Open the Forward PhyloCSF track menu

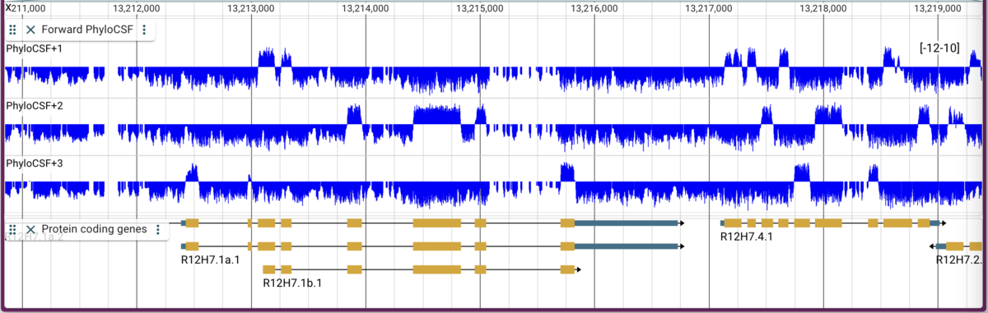point(144,30)
